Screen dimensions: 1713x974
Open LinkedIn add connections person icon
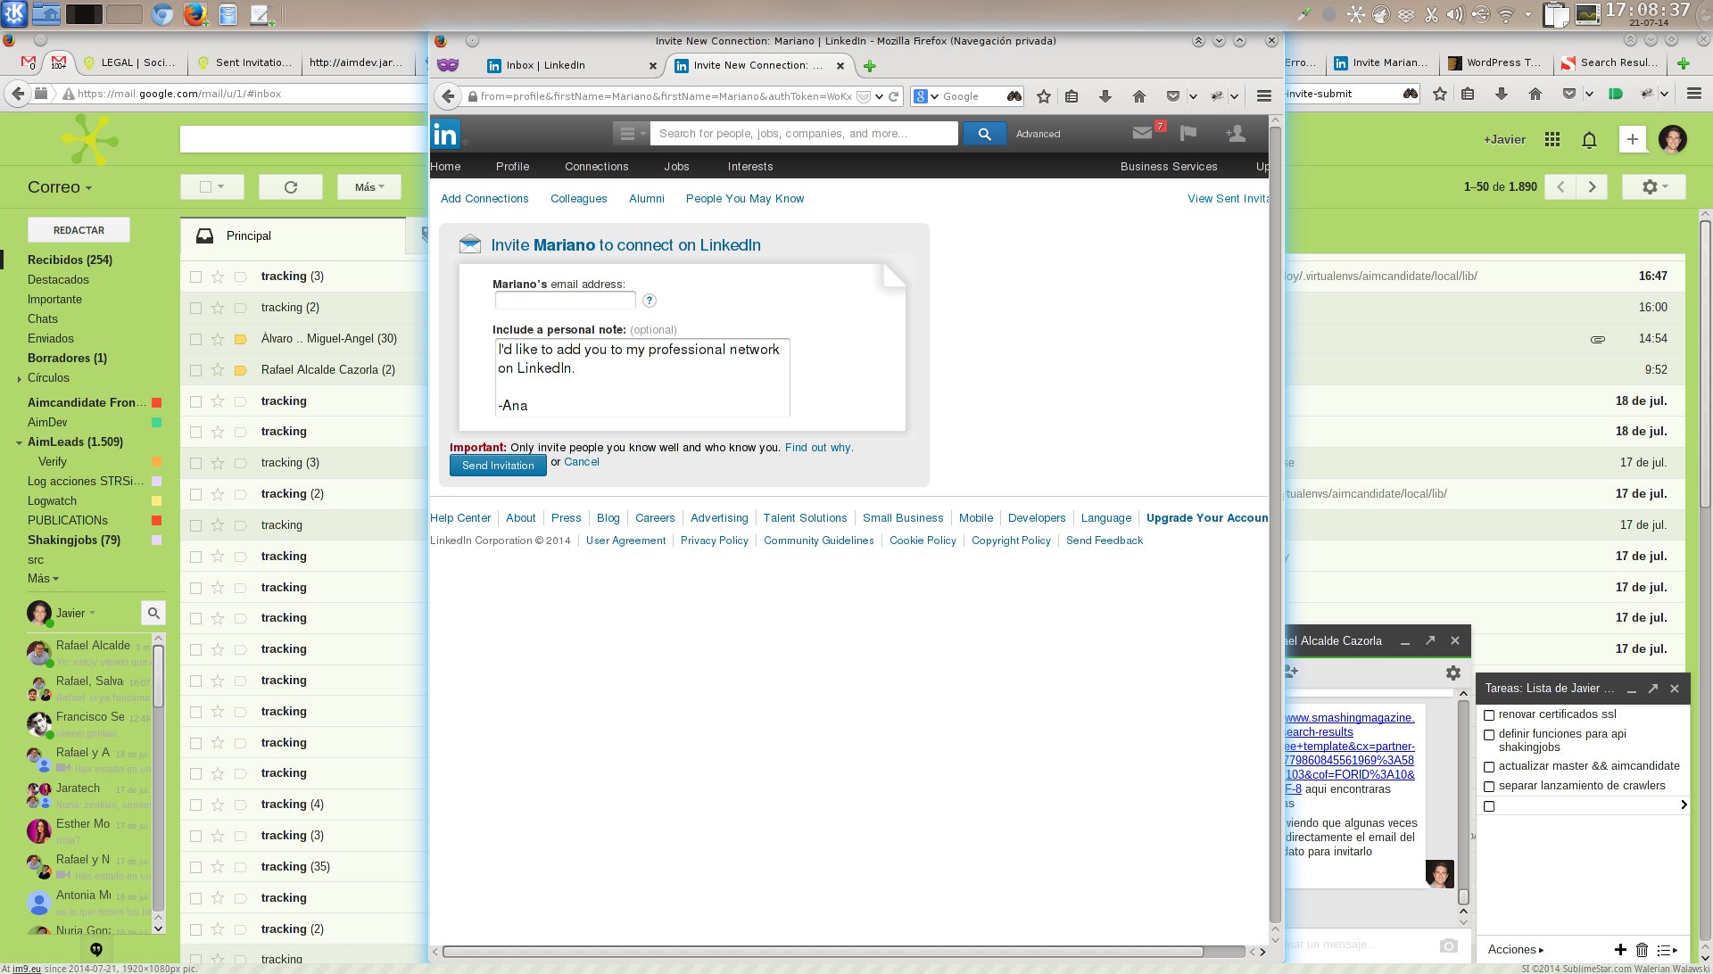tap(1236, 133)
